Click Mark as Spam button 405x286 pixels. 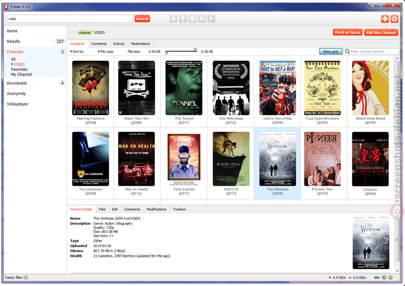(348, 32)
